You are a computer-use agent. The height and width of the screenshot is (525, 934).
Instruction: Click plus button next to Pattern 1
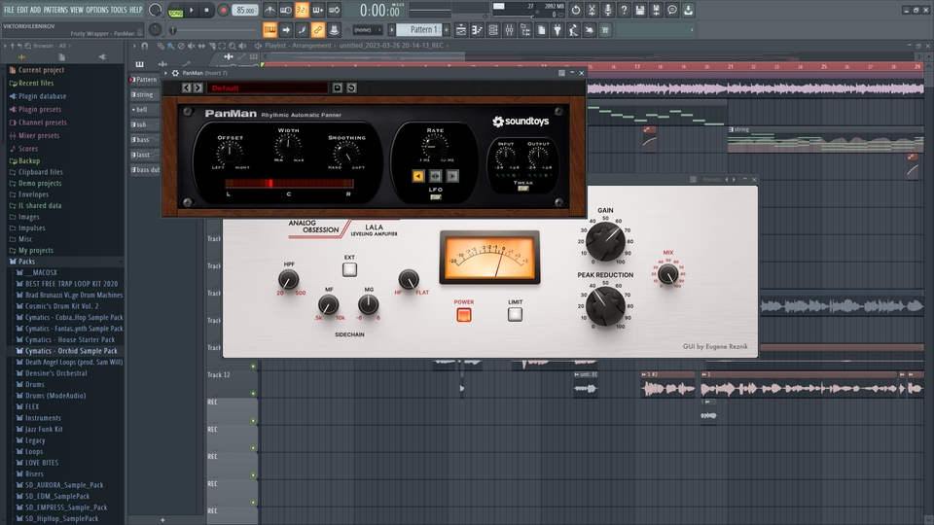[x=447, y=30]
